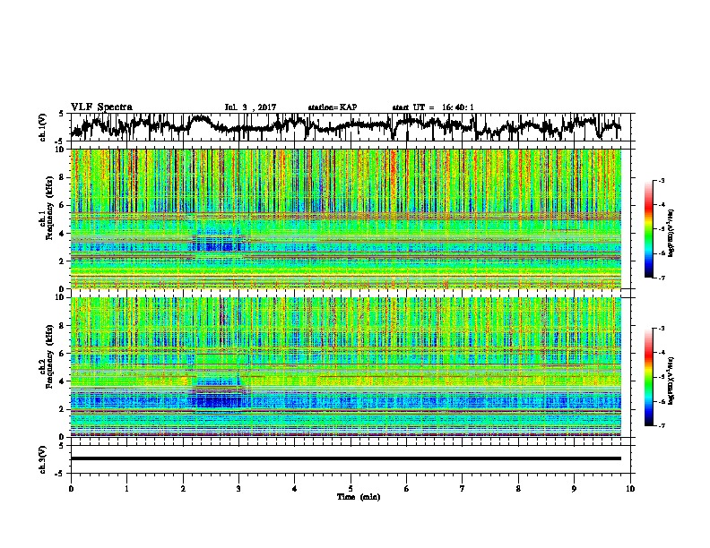Screen dimensions: 710x548
Task: Click the ch.1 spectrogram color scale bar
Action: (x=648, y=229)
